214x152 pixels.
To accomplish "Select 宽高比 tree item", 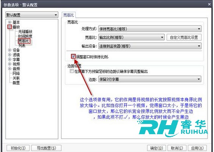I will coord(24,41).
